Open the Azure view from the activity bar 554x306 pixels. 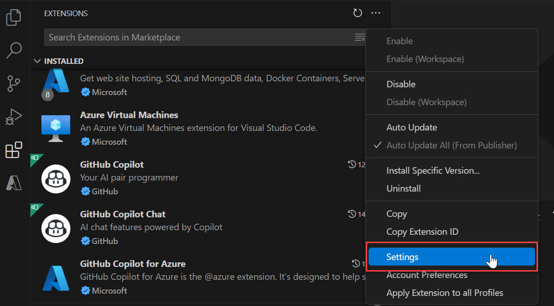(13, 183)
